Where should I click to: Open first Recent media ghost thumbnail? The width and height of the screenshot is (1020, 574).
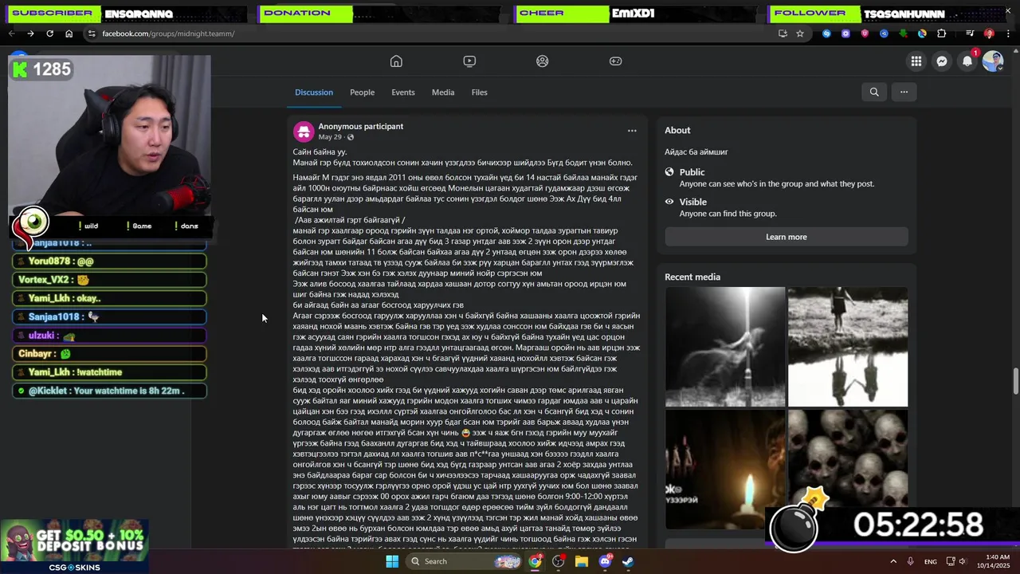pyautogui.click(x=725, y=347)
